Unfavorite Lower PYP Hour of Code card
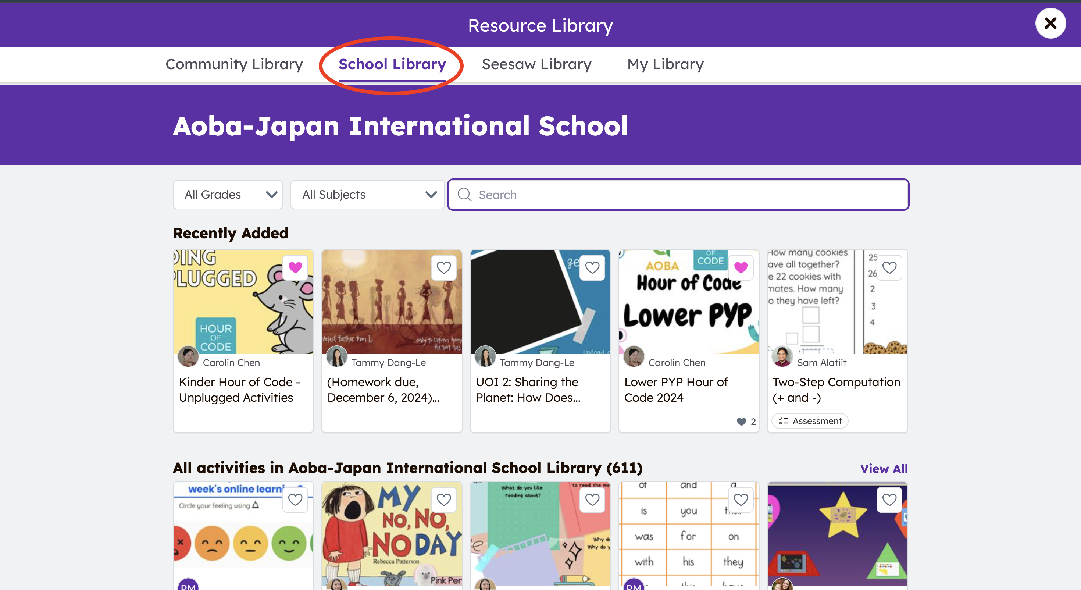1081x590 pixels. pos(741,267)
